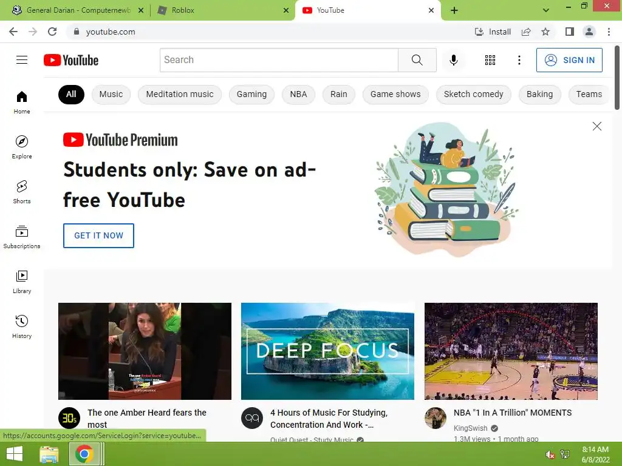Select the NBA filter chip
Viewport: 622px width, 466px height.
click(298, 94)
